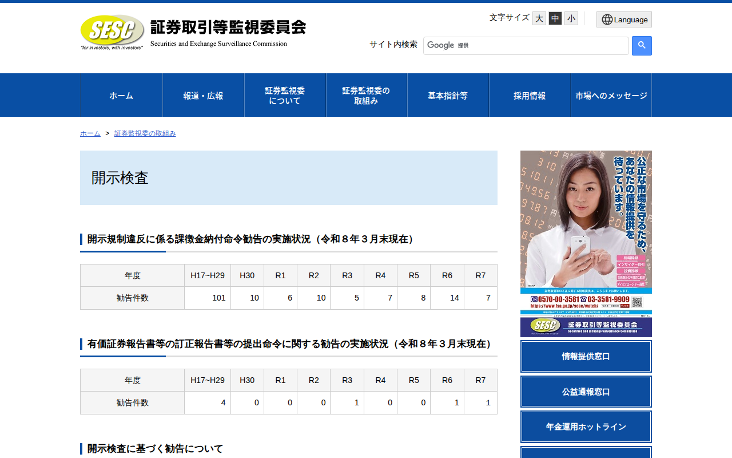Open the 基本指針等 menu item

pos(448,95)
